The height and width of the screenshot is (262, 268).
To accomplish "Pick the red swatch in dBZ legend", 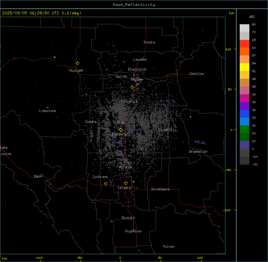I will [244, 44].
